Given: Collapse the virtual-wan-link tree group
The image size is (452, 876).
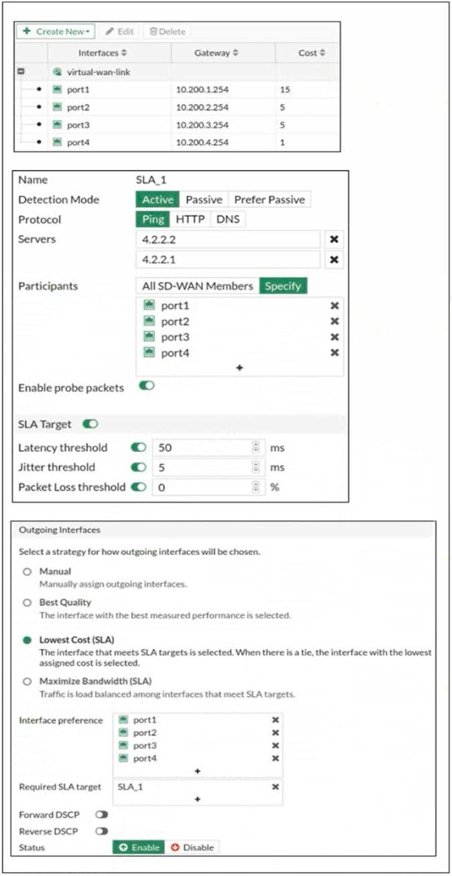Looking at the screenshot, I should click(x=22, y=72).
